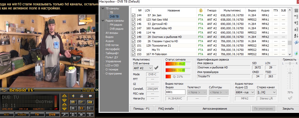The image size is (299, 118).
Task: Select Таймшифт in the settings tree
Action: point(112,53)
